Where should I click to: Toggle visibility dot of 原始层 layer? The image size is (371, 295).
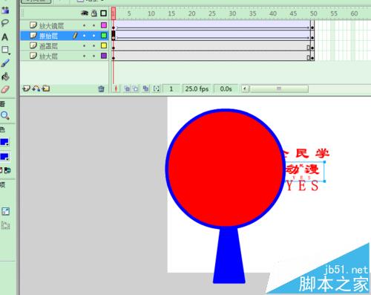coord(85,36)
